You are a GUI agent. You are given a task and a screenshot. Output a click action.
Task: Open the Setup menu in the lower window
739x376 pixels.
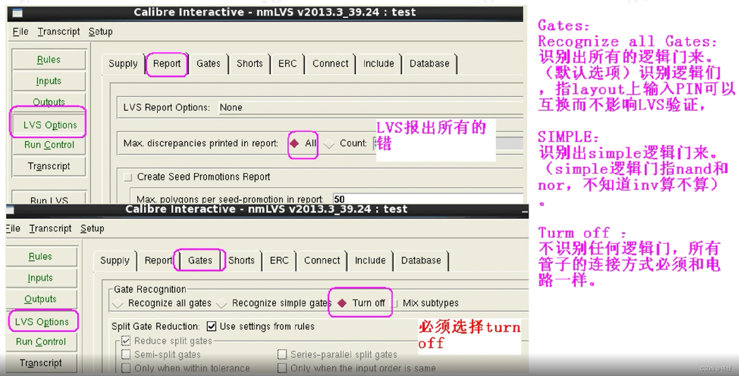(92, 229)
